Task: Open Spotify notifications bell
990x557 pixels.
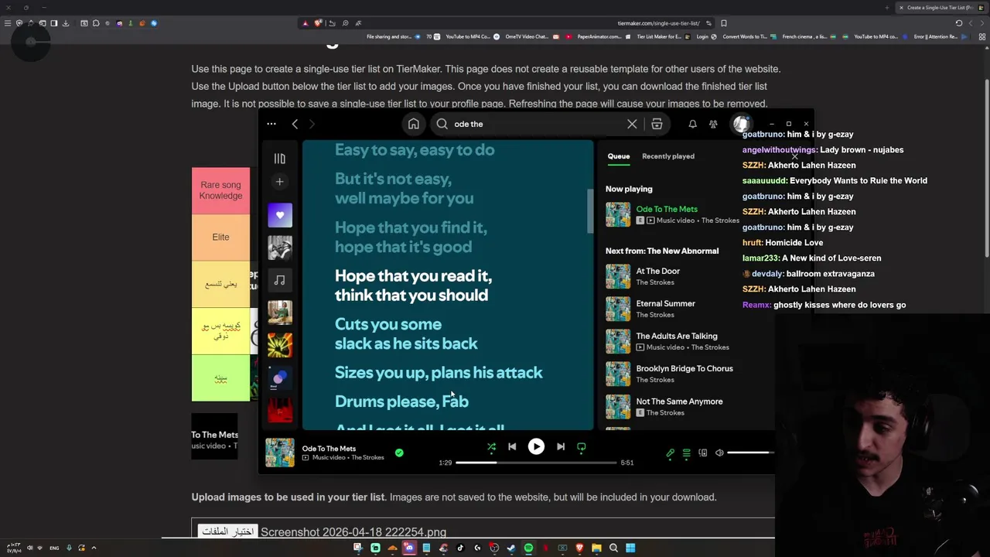Action: [x=693, y=124]
